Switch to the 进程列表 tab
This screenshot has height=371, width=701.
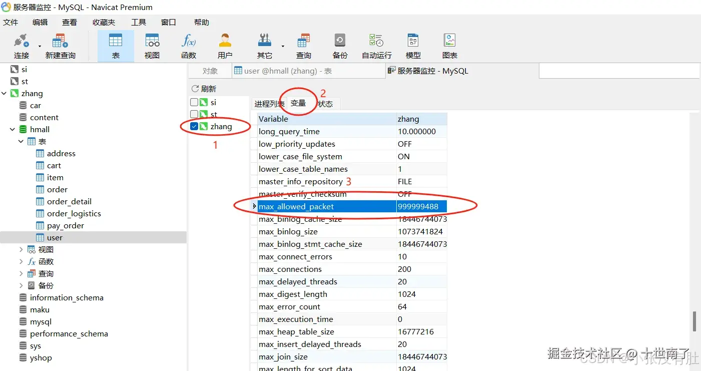(x=269, y=104)
